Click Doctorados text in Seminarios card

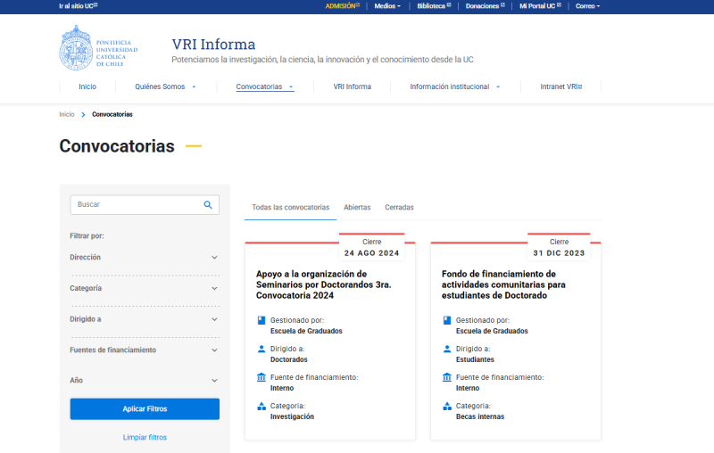coord(288,359)
